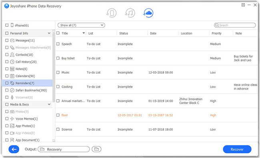Viewport: 260px width, 158px height.
Task: Sort by Status column header
Action: pos(124,33)
